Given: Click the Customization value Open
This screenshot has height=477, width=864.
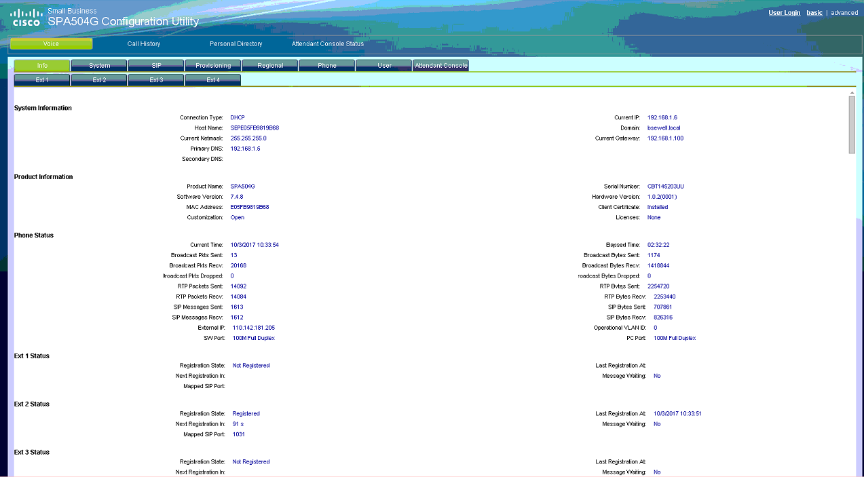Looking at the screenshot, I should (x=237, y=217).
